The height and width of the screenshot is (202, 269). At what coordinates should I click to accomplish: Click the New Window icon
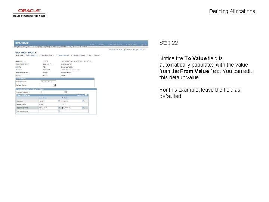tap(111, 49)
